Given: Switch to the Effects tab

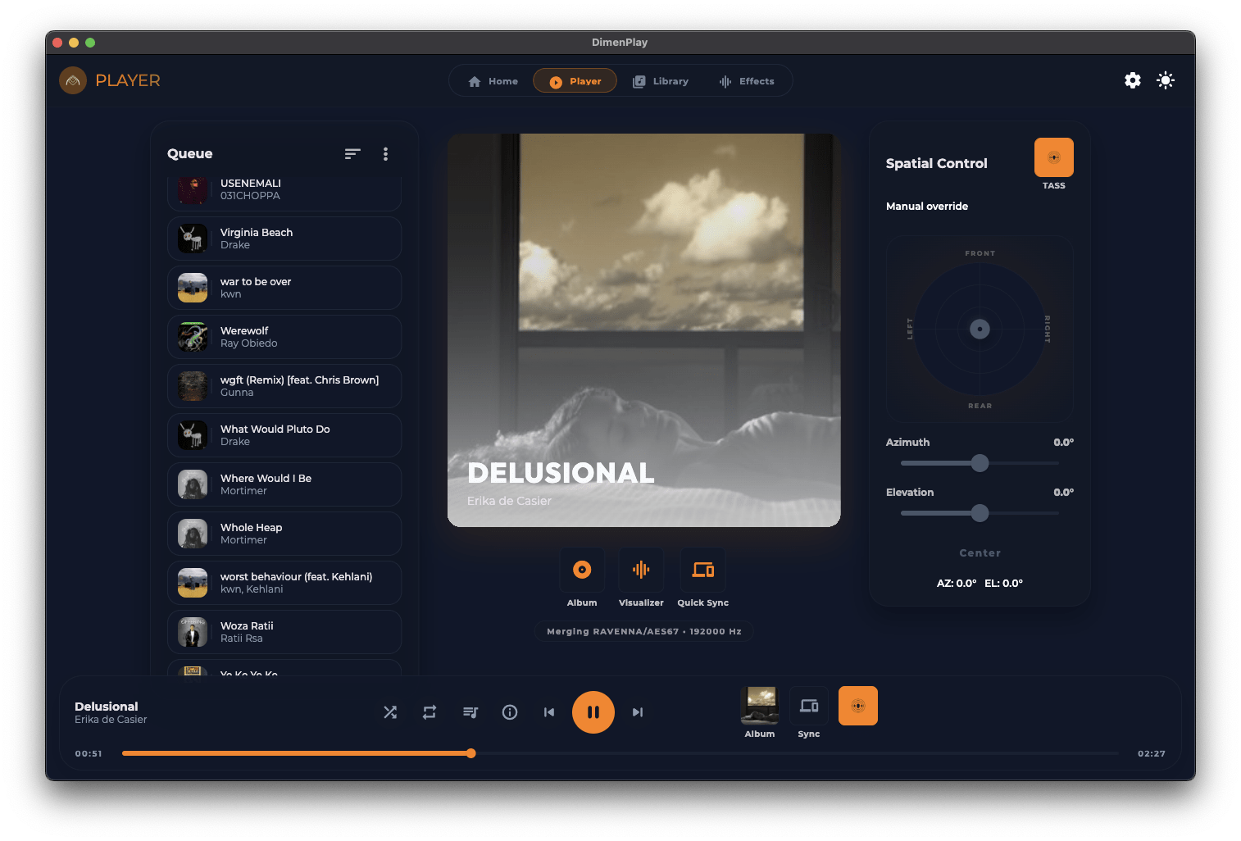Looking at the screenshot, I should (x=747, y=81).
